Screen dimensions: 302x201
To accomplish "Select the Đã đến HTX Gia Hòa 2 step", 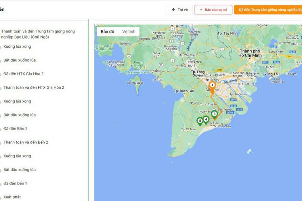I will (x=23, y=74).
